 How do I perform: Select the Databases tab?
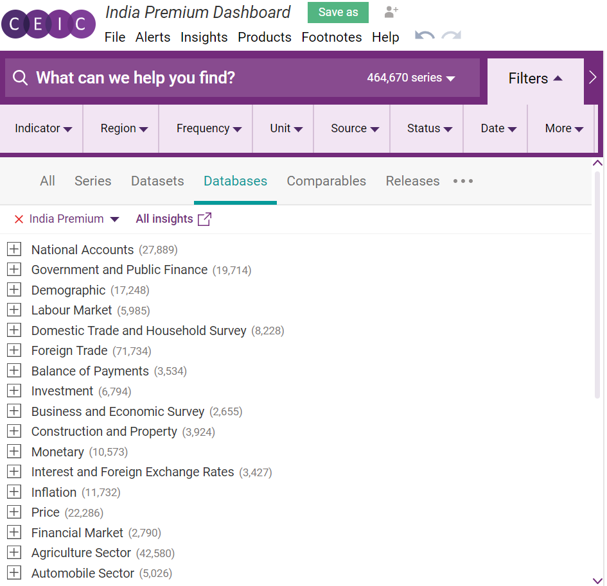(x=235, y=181)
